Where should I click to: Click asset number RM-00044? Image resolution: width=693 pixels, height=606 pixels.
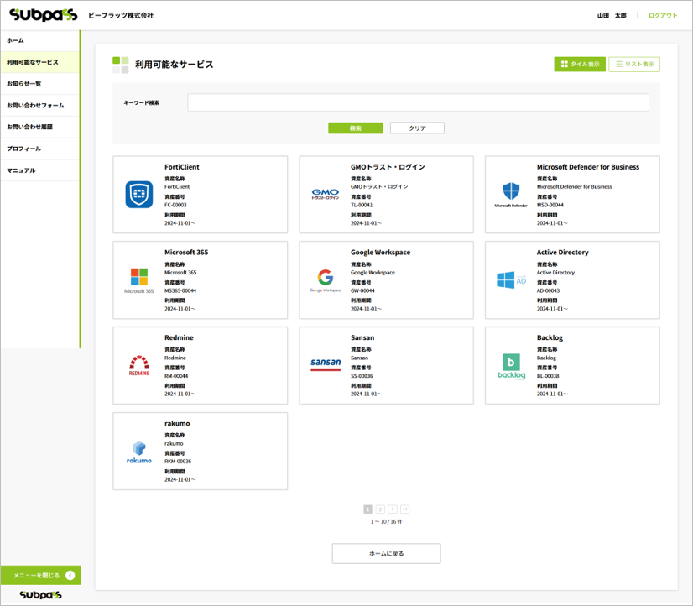point(176,376)
